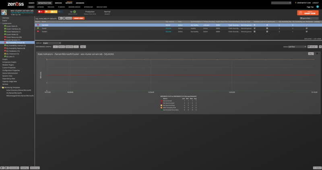The width and height of the screenshot is (322, 170).
Task: Toggle Database Level Health checkbox in SQLAOAG row
Action: 255,25
